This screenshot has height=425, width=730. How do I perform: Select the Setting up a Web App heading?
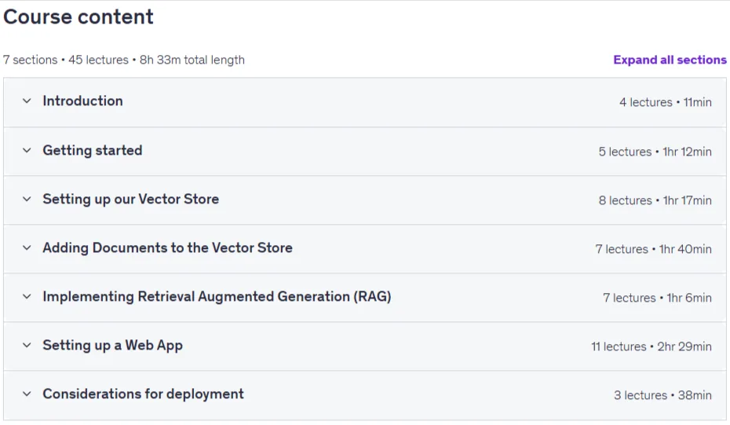[x=113, y=346]
